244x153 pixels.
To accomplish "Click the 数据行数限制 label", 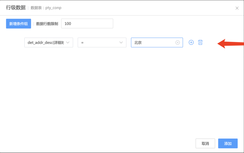I will 47,24.
